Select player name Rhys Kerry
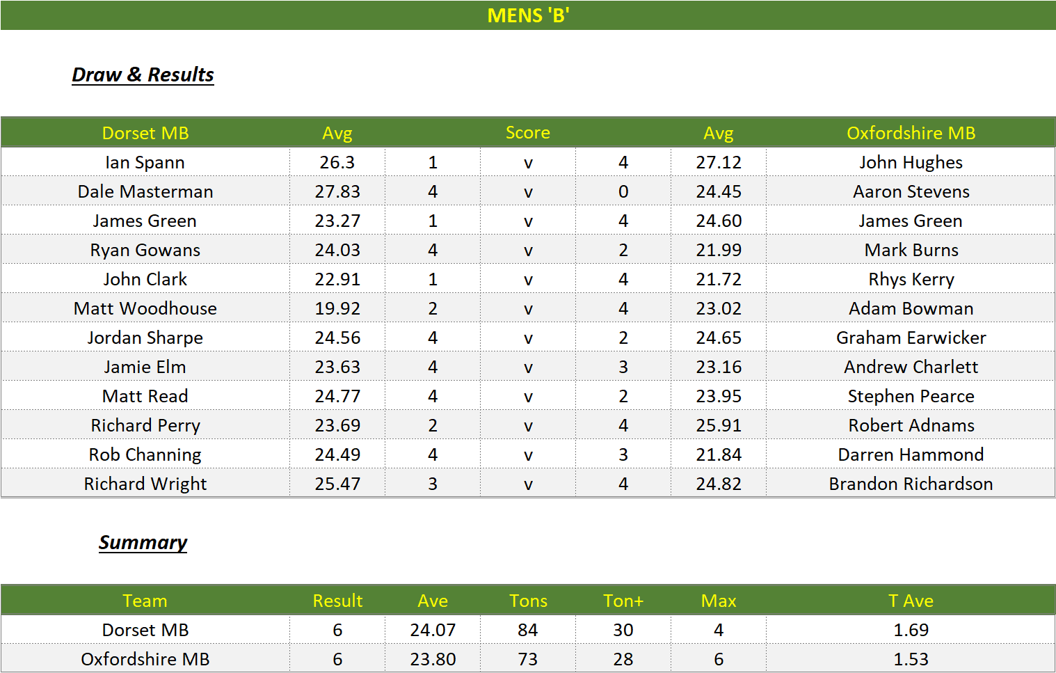Screen dimensions: 1056x673 pyautogui.click(x=911, y=279)
